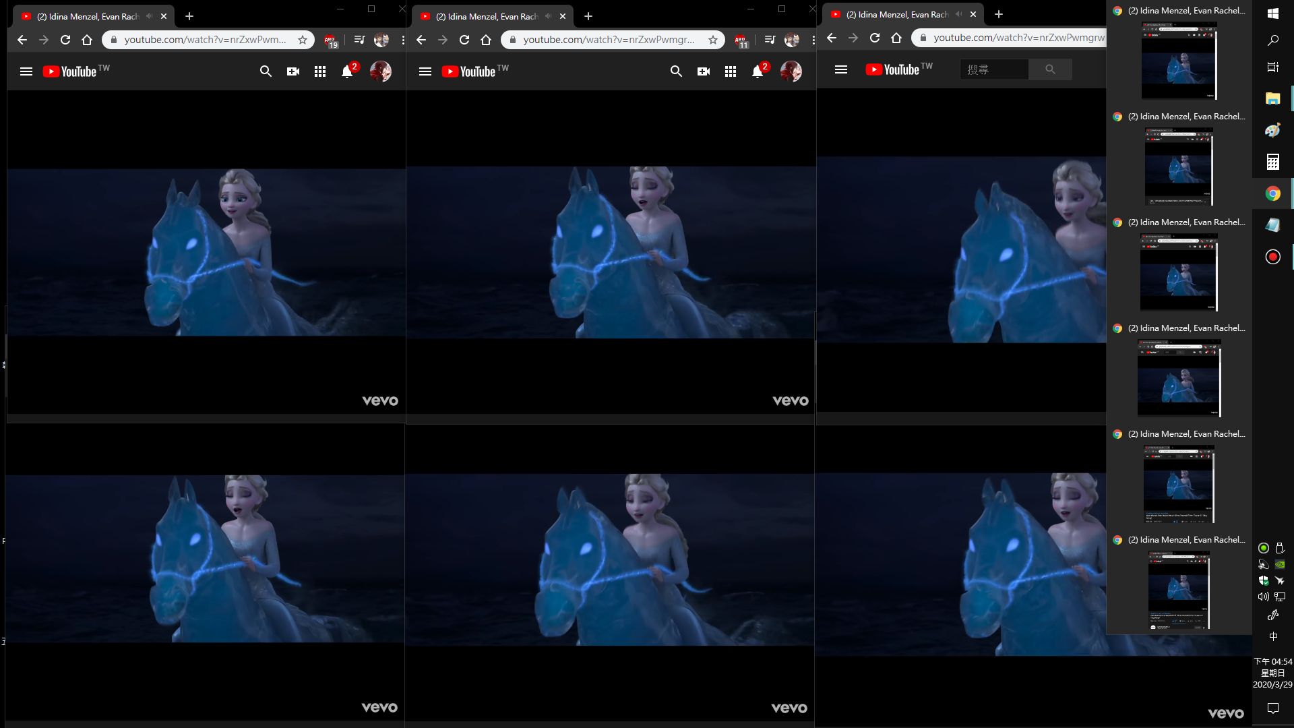
Task: Bookmark page with star in middle window
Action: coord(713,40)
